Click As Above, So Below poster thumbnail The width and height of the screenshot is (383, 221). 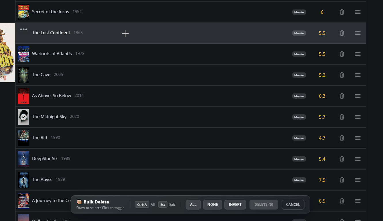(x=24, y=96)
